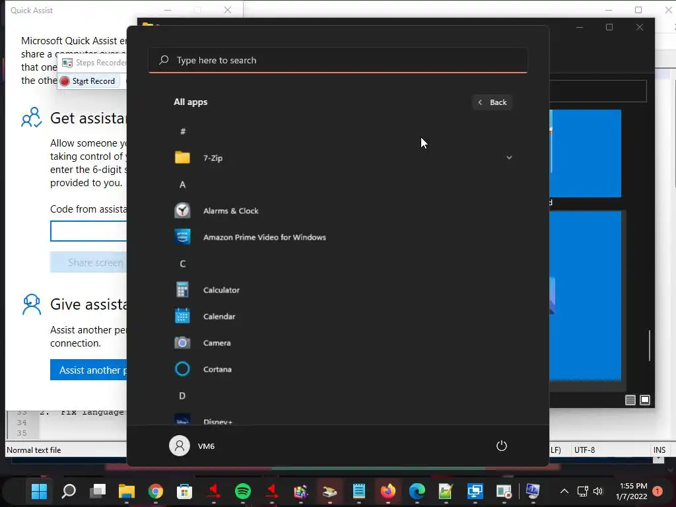Click Normal text file in the status bar

[34, 450]
